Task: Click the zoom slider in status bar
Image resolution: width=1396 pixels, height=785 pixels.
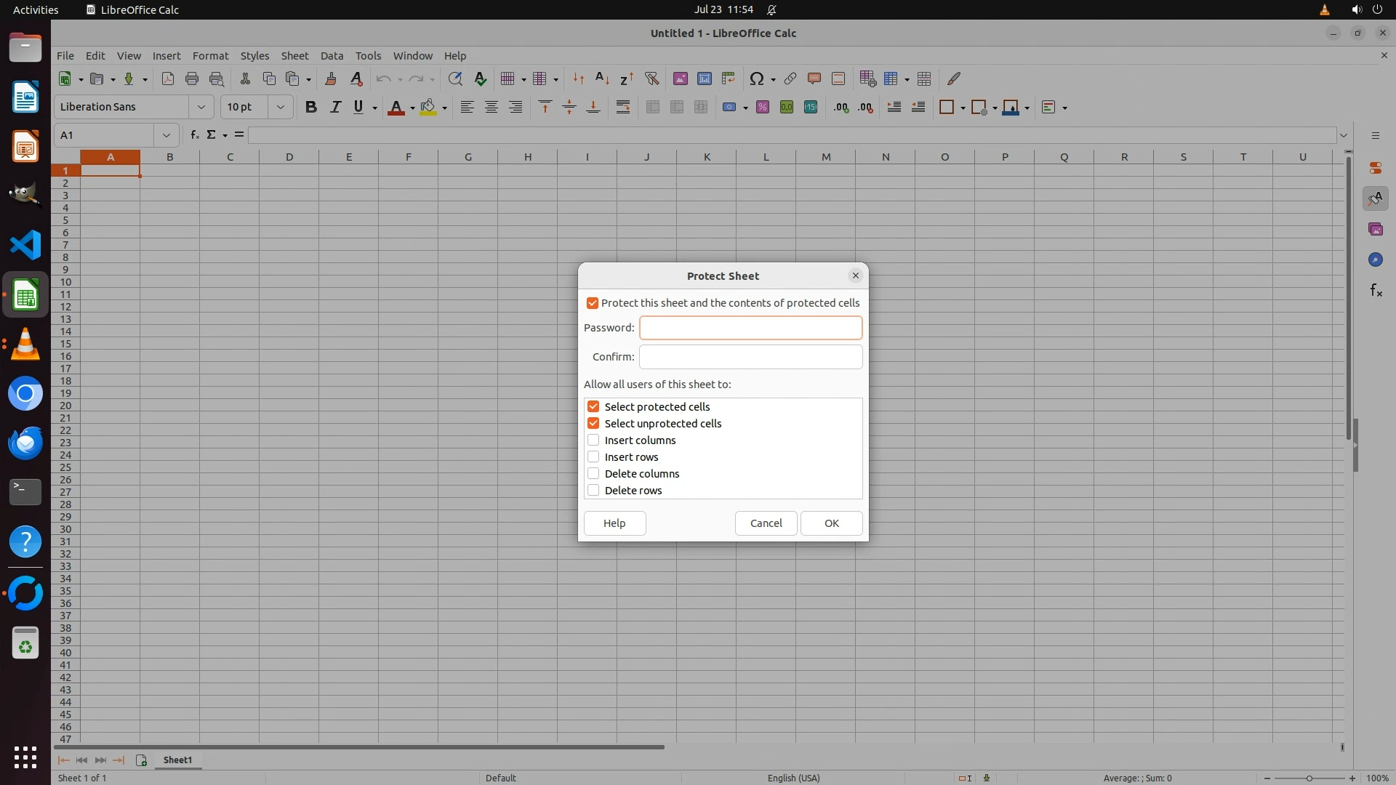Action: 1309,778
